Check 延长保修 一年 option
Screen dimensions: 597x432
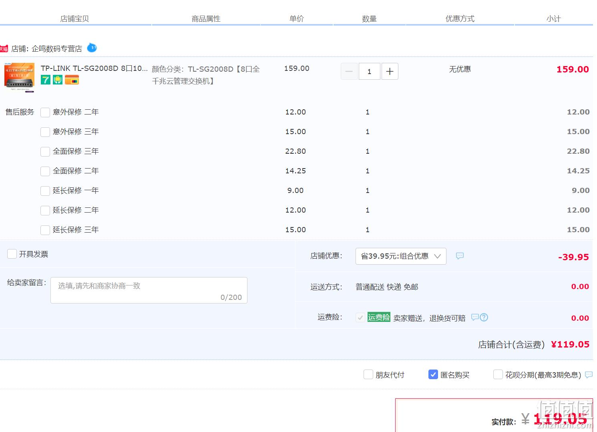coord(45,191)
